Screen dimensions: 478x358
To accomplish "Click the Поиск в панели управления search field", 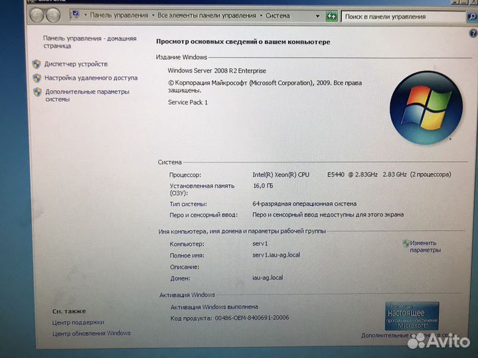I will point(404,17).
